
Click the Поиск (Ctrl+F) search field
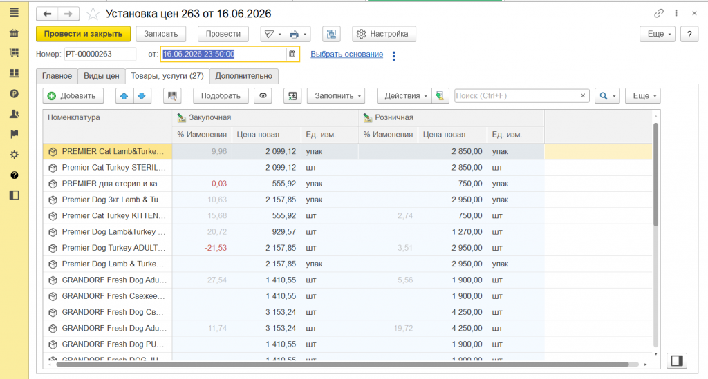(516, 95)
